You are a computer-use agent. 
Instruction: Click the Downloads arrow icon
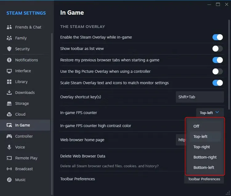click(9, 93)
